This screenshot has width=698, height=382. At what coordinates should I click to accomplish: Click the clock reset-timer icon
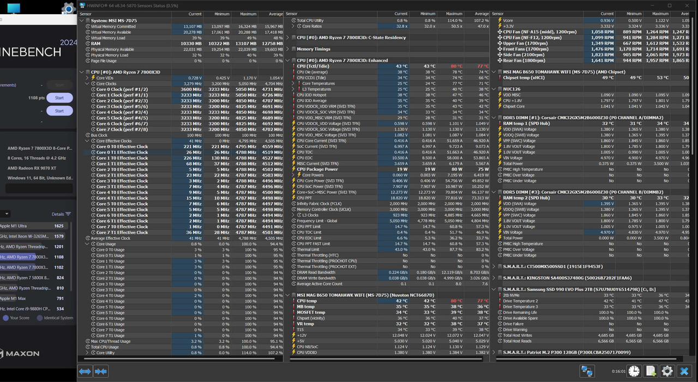pos(634,371)
